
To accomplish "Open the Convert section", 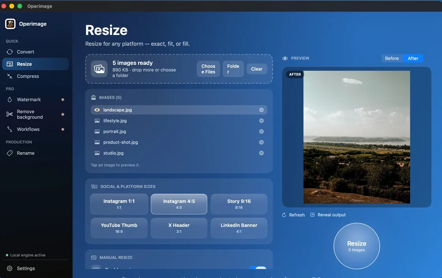I will coord(36,52).
